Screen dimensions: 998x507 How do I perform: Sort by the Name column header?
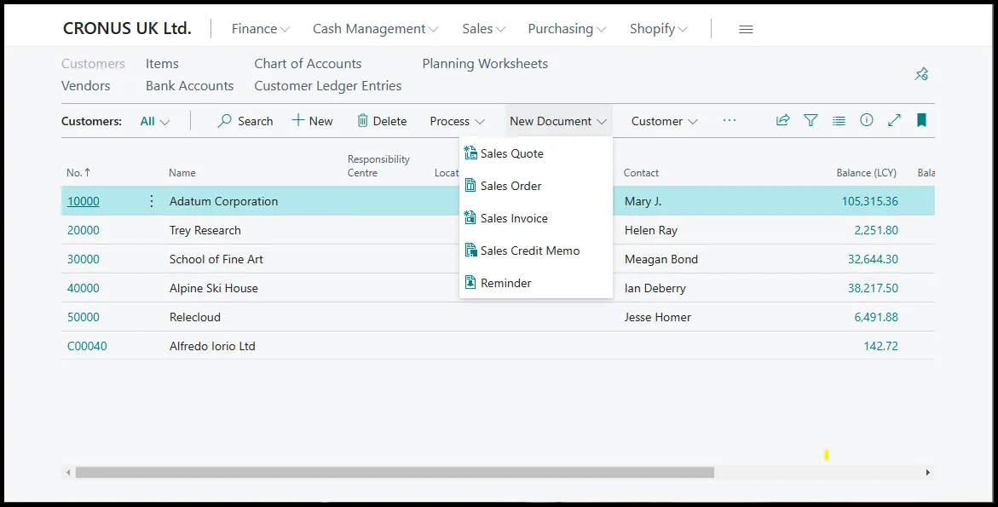tap(182, 172)
